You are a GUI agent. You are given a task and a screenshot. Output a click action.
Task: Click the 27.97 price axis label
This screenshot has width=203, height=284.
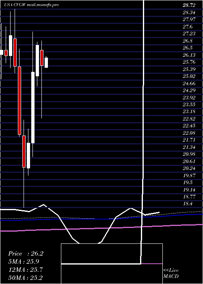pyautogui.click(x=189, y=20)
